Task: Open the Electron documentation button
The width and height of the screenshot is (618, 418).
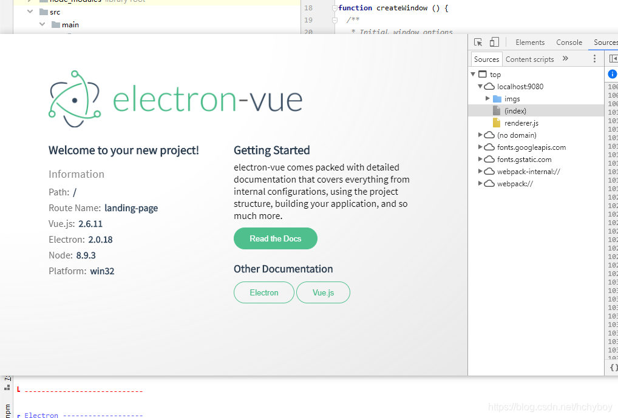Action: pos(263,292)
